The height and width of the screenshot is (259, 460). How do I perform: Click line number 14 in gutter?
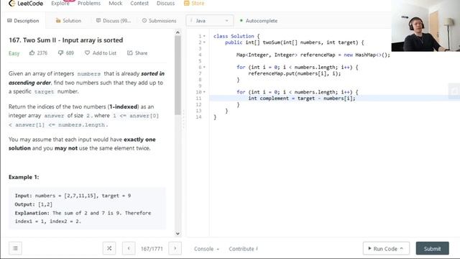coord(198,117)
